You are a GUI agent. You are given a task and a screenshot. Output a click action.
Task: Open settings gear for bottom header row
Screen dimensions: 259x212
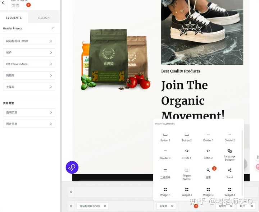(x=71, y=206)
